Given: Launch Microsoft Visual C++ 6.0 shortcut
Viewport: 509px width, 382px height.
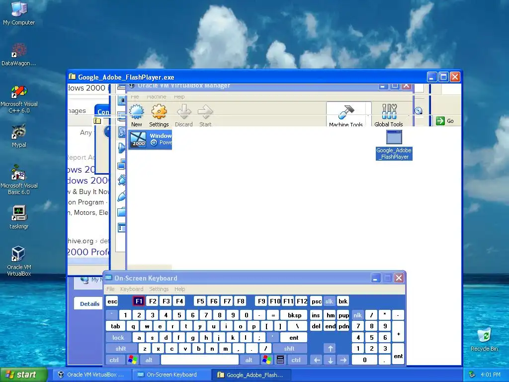Looking at the screenshot, I should click(19, 99).
